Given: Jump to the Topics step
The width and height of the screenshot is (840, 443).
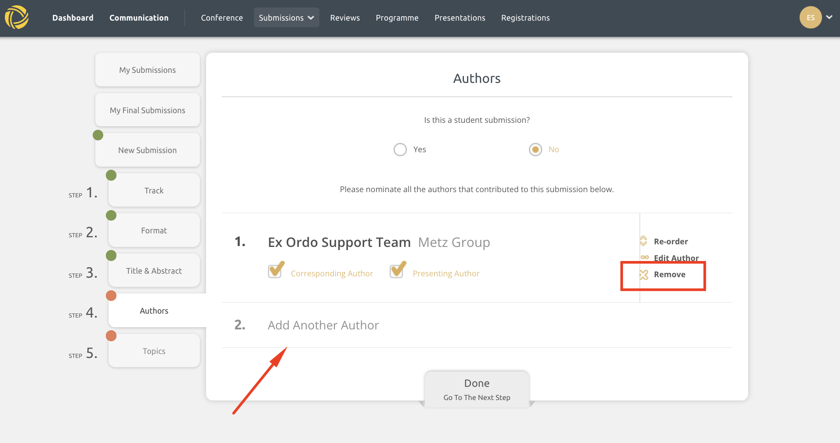Looking at the screenshot, I should 154,351.
